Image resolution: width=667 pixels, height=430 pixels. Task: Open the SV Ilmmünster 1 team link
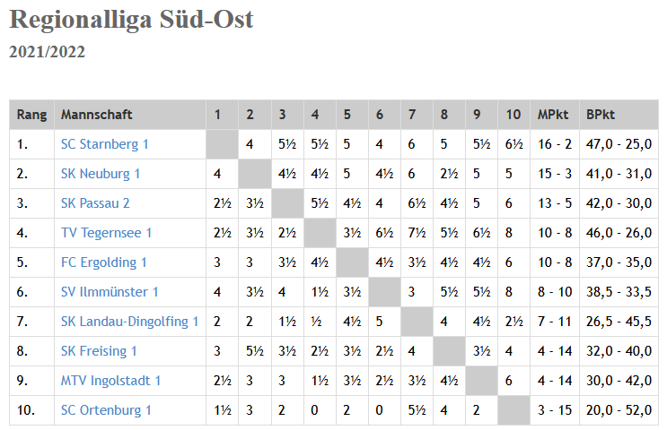[110, 292]
